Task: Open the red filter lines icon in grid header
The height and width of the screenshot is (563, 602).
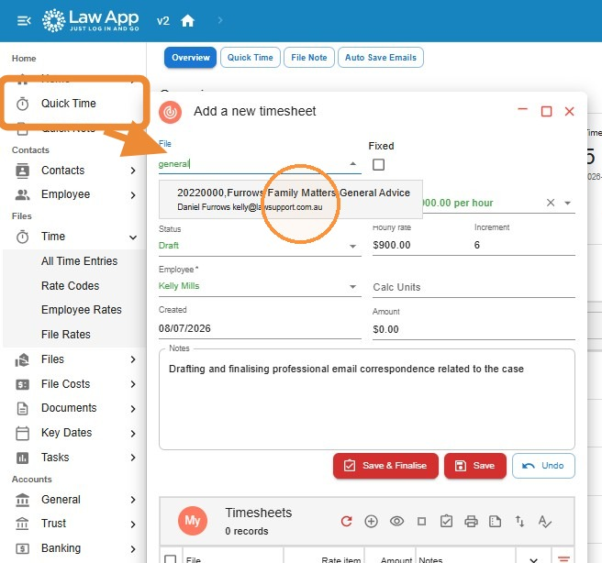Action: [x=563, y=559]
